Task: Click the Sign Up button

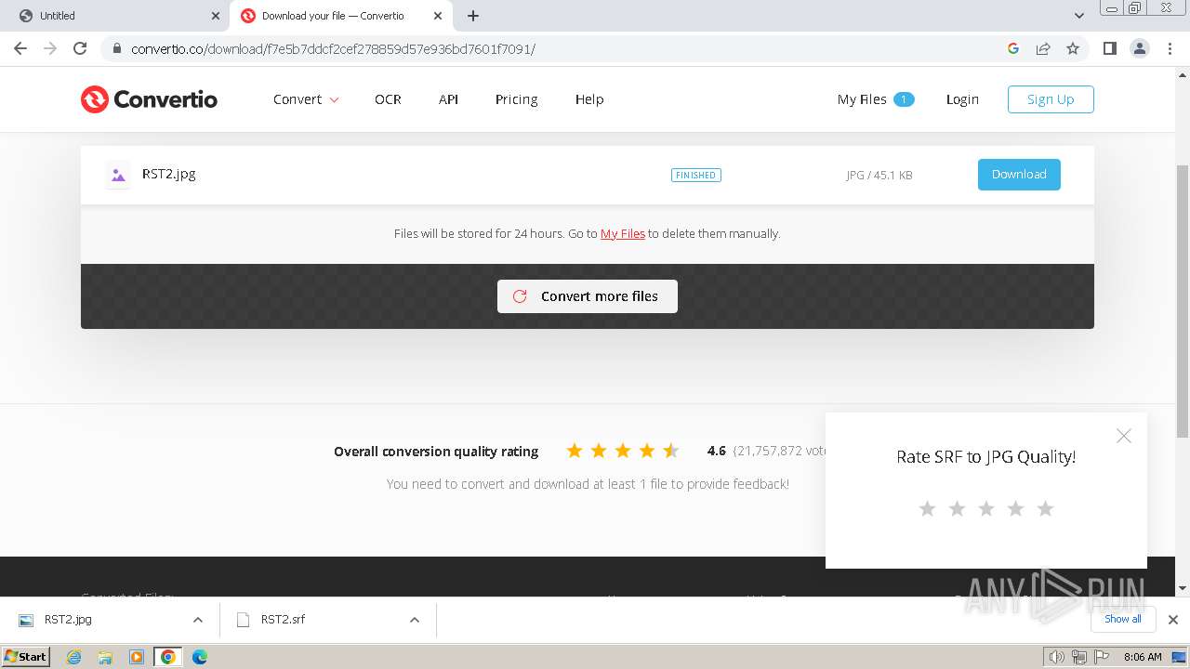Action: pos(1051,99)
